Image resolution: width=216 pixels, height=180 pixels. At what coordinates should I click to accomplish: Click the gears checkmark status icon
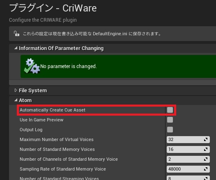[x=32, y=66]
